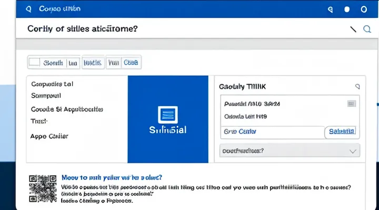
Task: Click the small gray icon in the first panel row
Action: 351,103
